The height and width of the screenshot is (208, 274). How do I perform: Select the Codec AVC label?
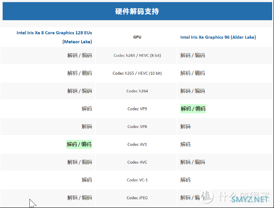tap(137, 162)
